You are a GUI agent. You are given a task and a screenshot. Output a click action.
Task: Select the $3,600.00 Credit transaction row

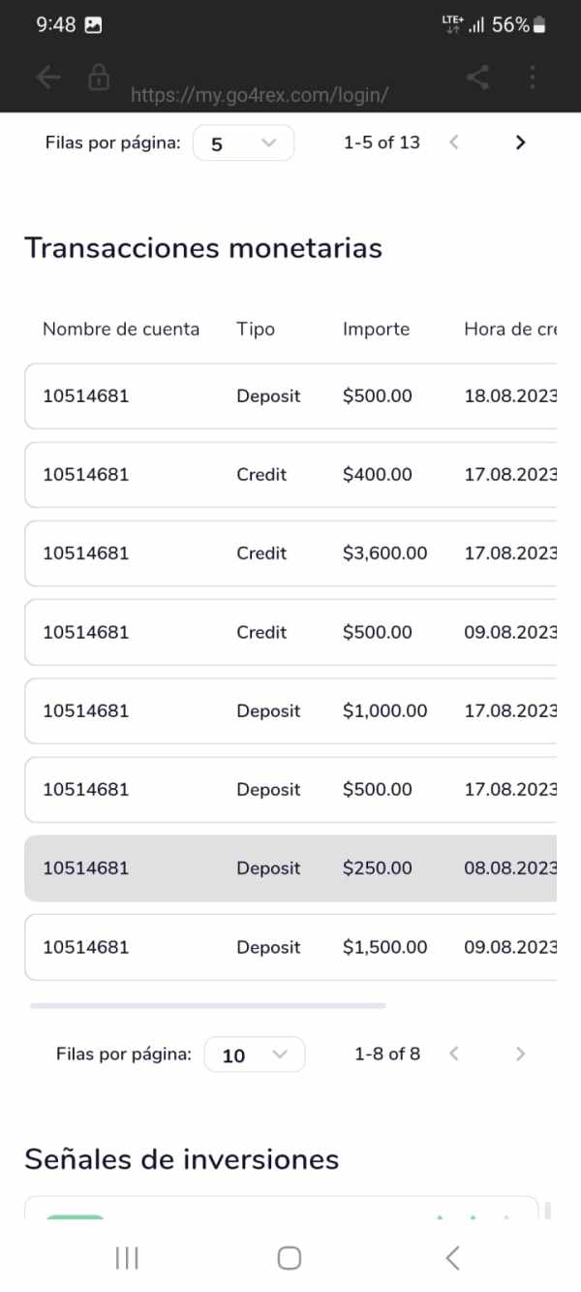point(290,553)
